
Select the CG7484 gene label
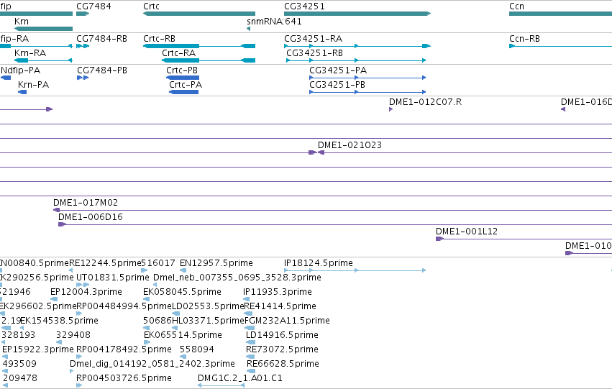tap(93, 6)
